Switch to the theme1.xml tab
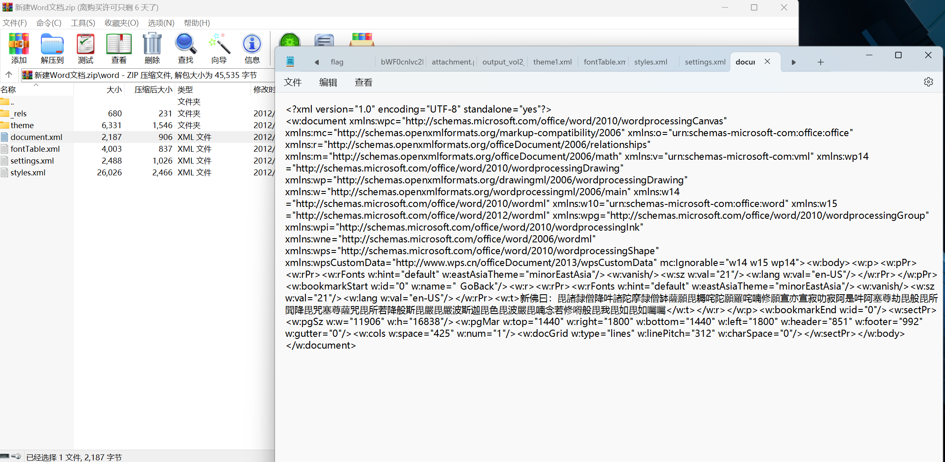Image resolution: width=945 pixels, height=462 pixels. point(553,62)
